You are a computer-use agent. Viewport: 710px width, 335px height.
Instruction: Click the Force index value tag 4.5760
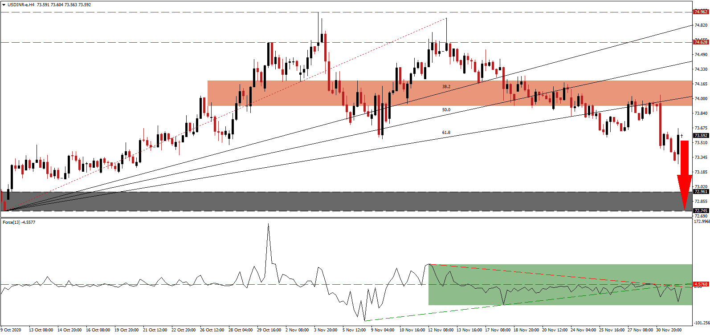click(701, 284)
